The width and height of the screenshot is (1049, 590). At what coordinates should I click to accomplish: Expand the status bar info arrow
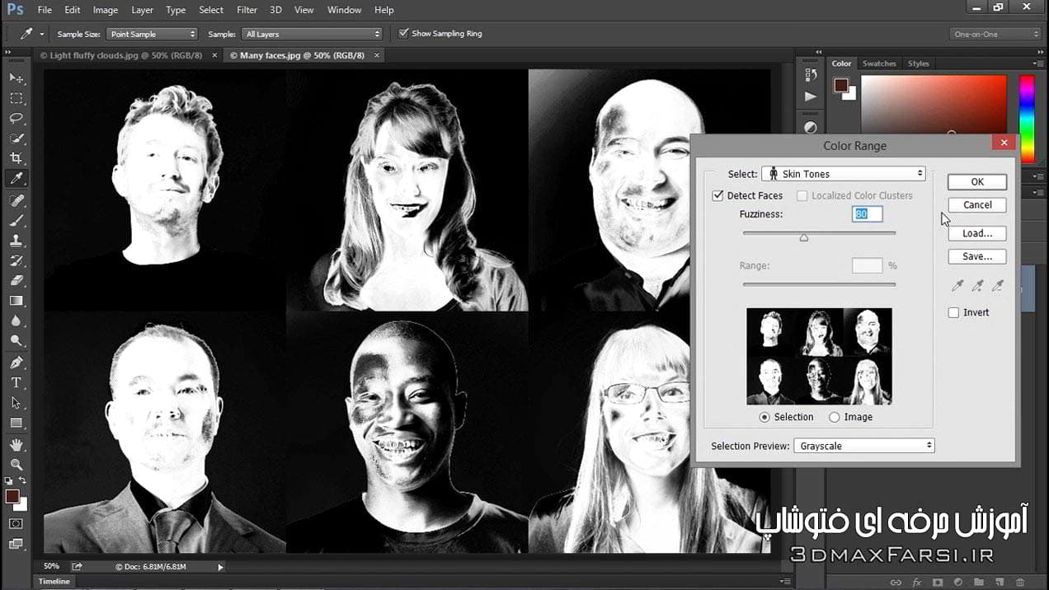[220, 567]
